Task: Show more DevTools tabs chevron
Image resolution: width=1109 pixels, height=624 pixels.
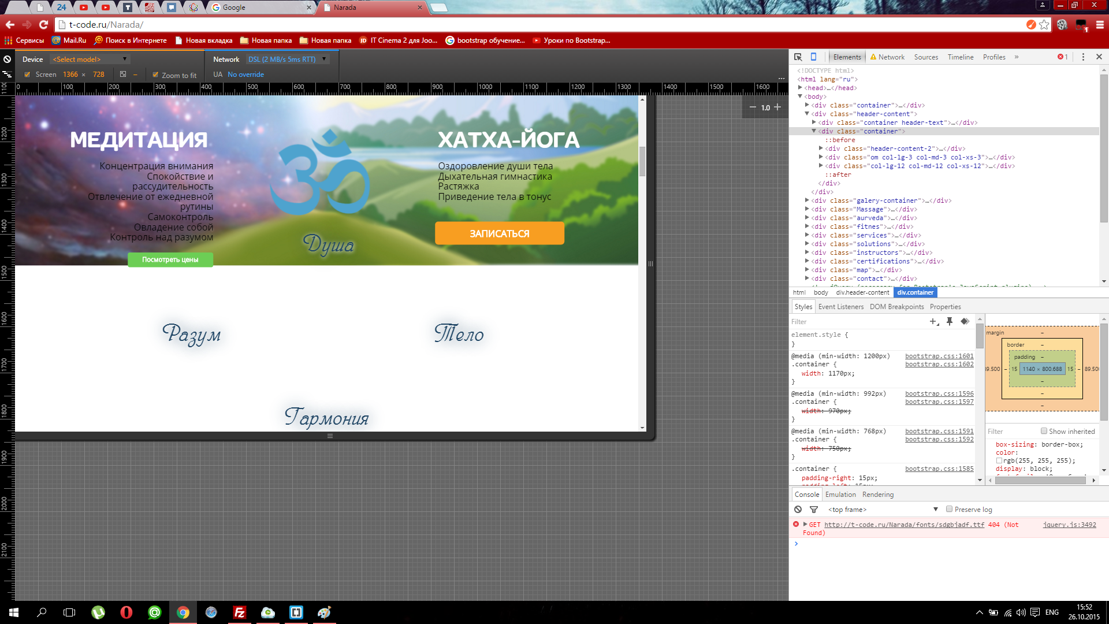Action: pos(1017,57)
